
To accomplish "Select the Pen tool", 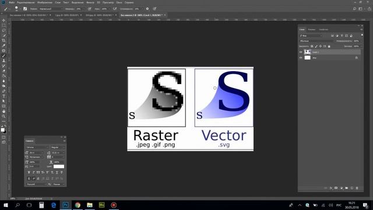I will tap(3, 91).
